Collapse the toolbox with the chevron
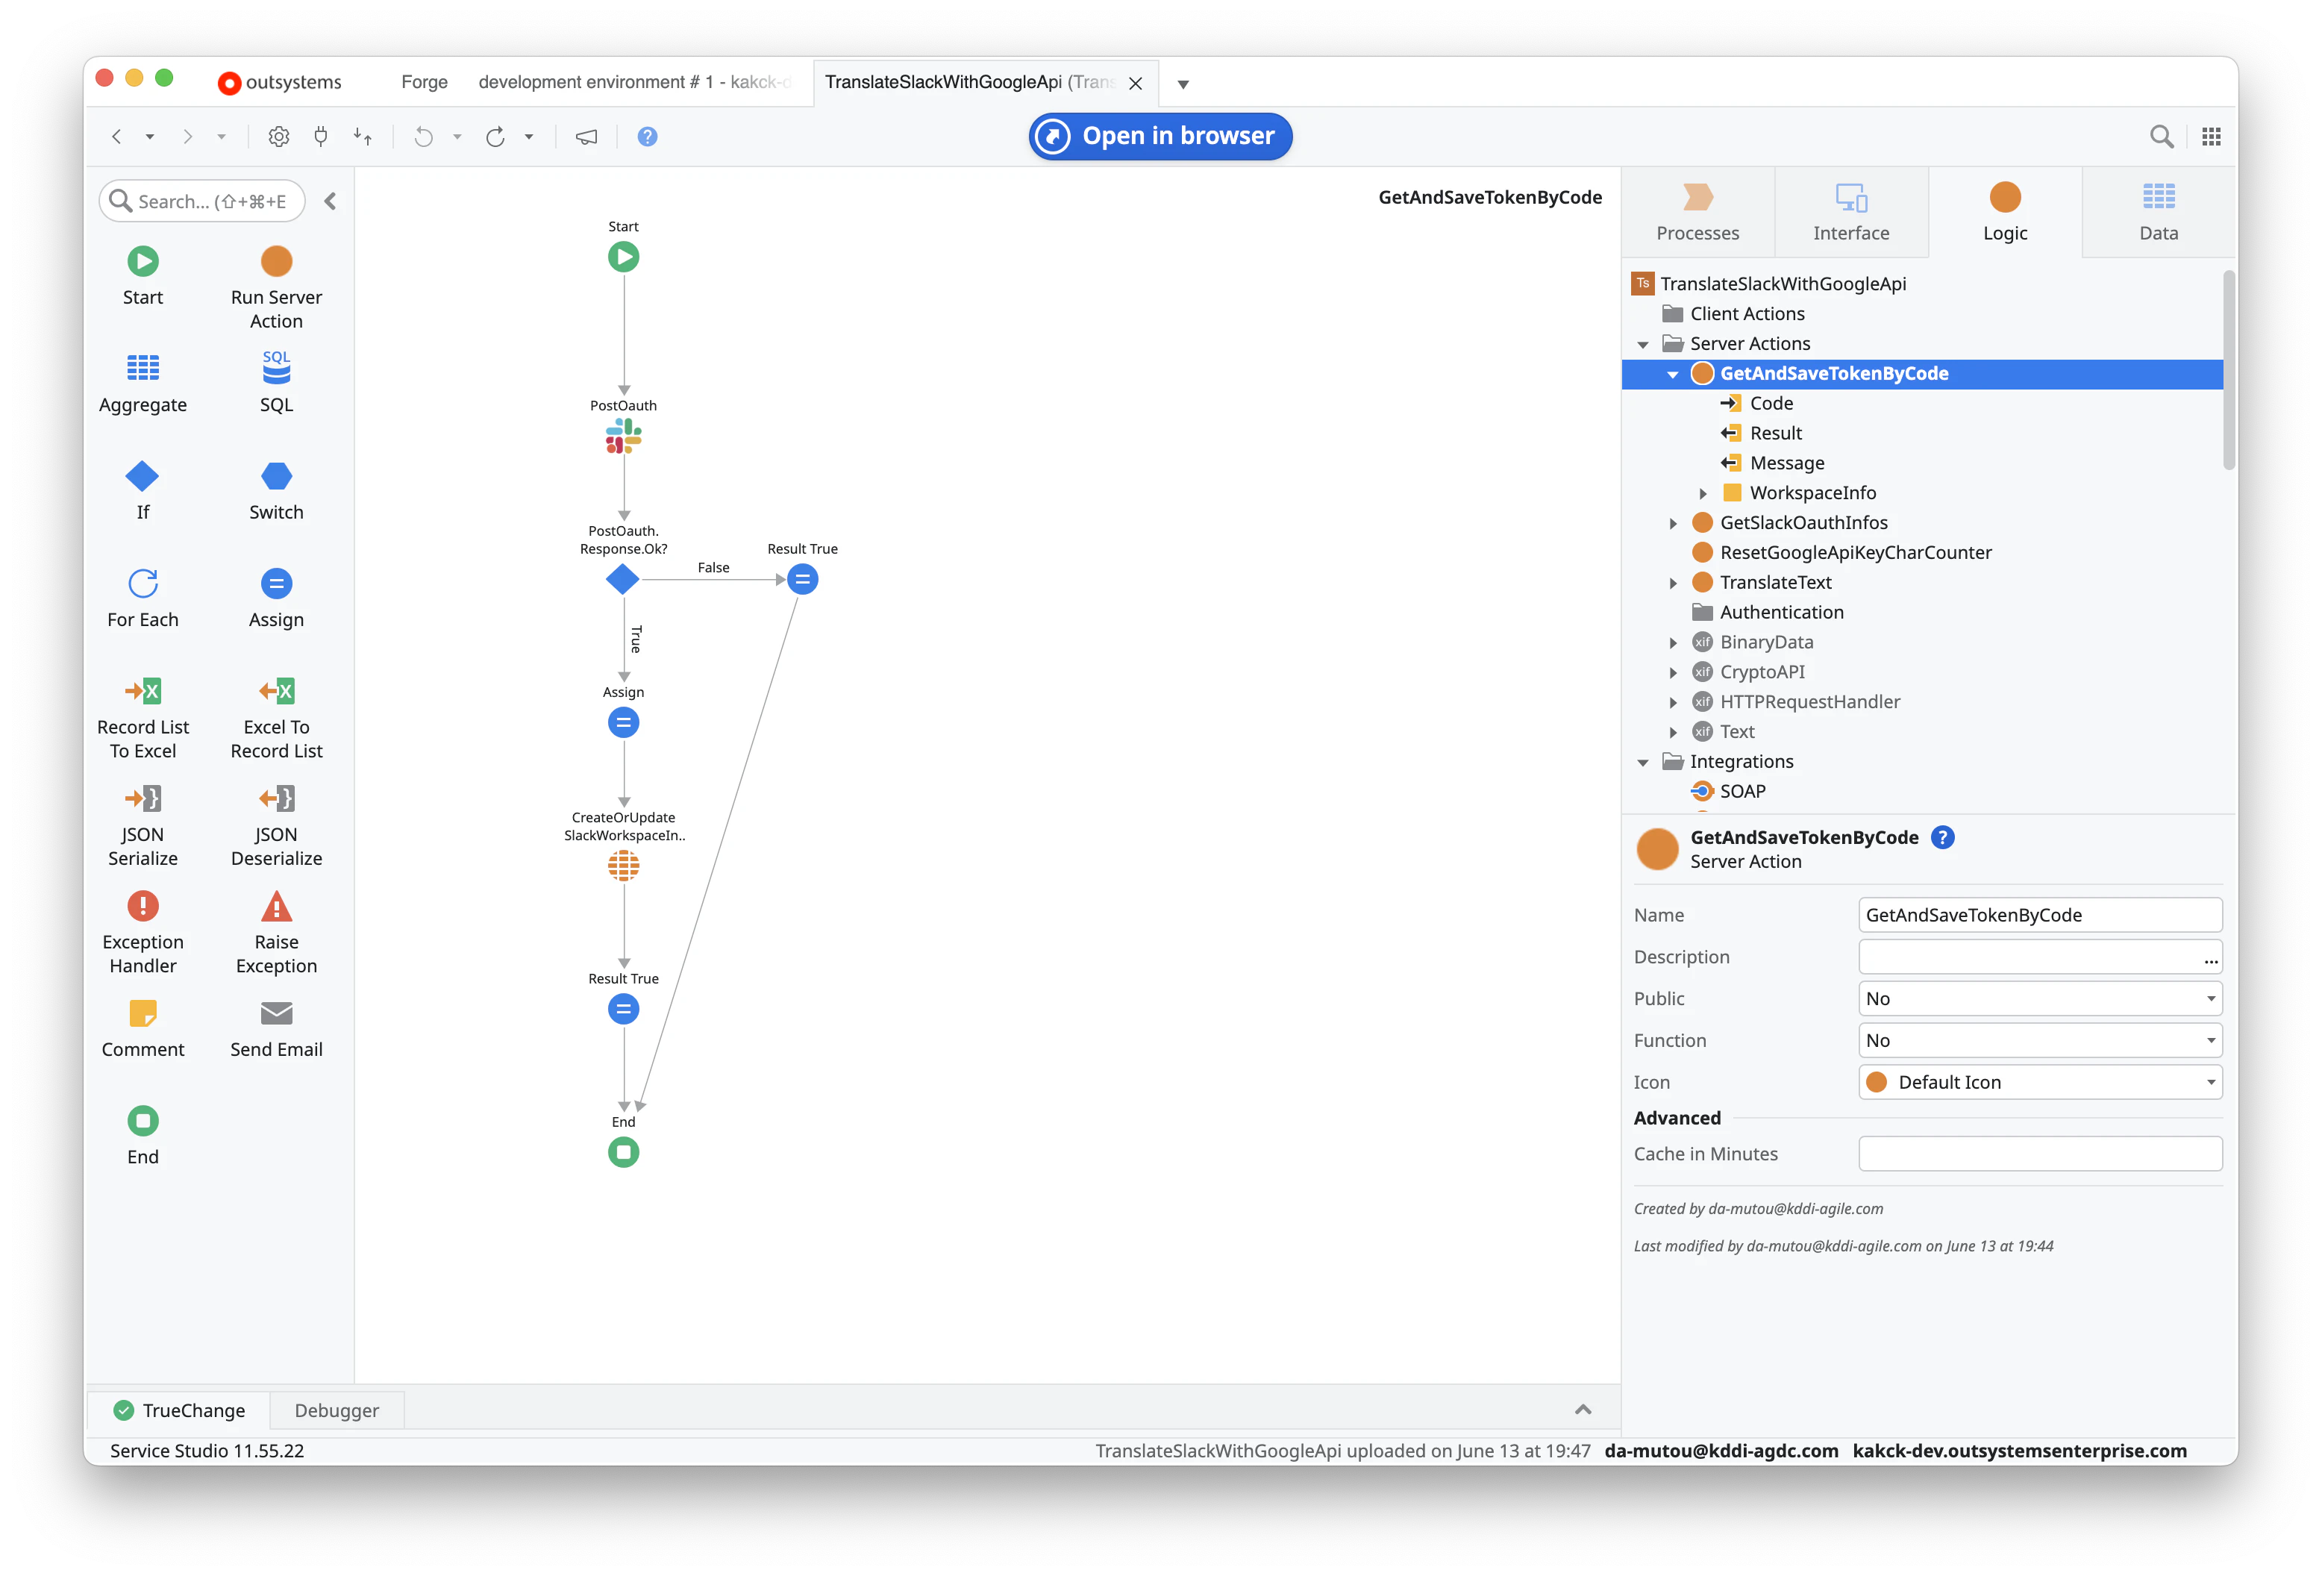 click(x=330, y=201)
